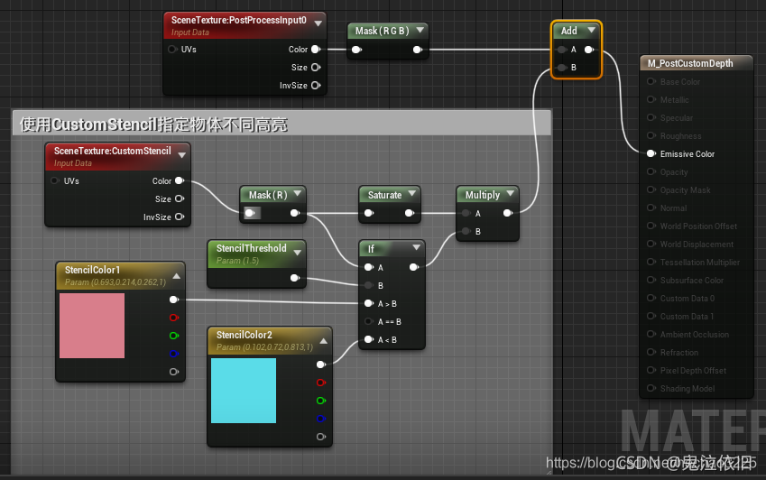Click the InvSize output pin of SceneTexture:CustomStencil

pos(180,217)
